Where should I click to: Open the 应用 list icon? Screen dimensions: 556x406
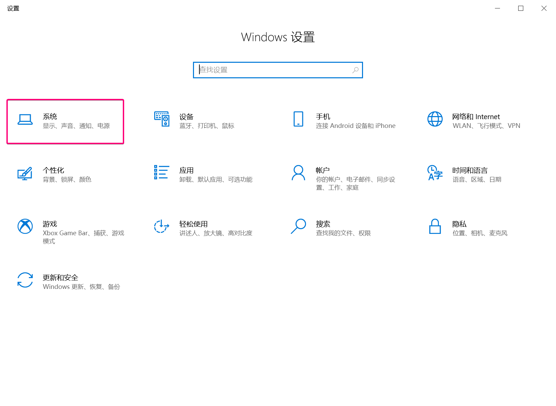click(x=162, y=172)
